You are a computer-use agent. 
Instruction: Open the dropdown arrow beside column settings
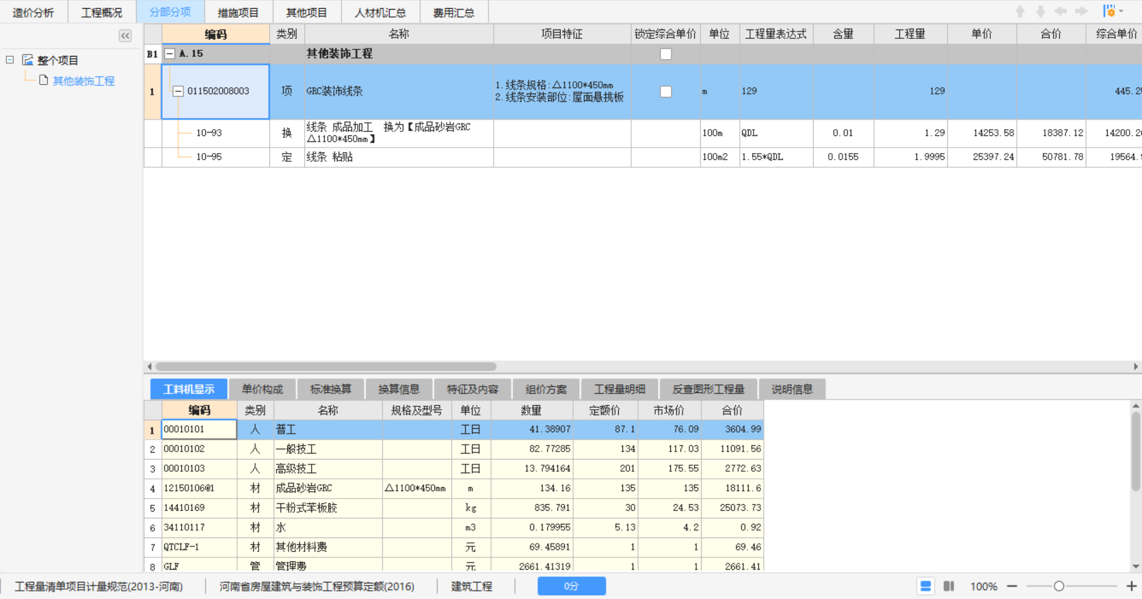click(1121, 12)
